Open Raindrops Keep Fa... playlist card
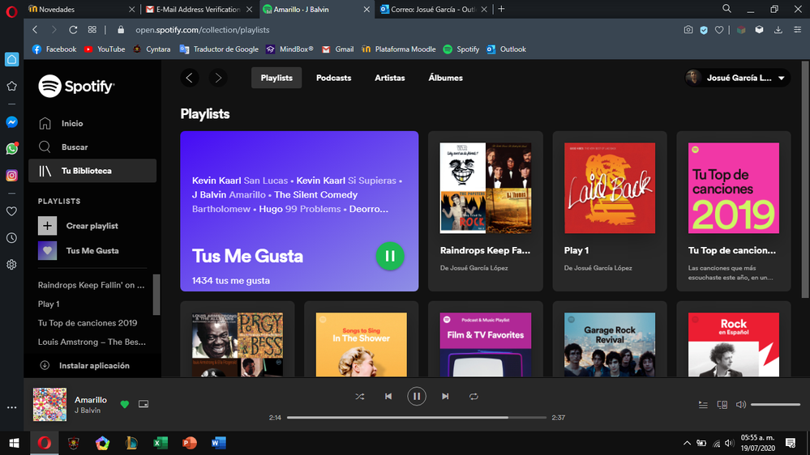The width and height of the screenshot is (810, 455). pyautogui.click(x=485, y=211)
